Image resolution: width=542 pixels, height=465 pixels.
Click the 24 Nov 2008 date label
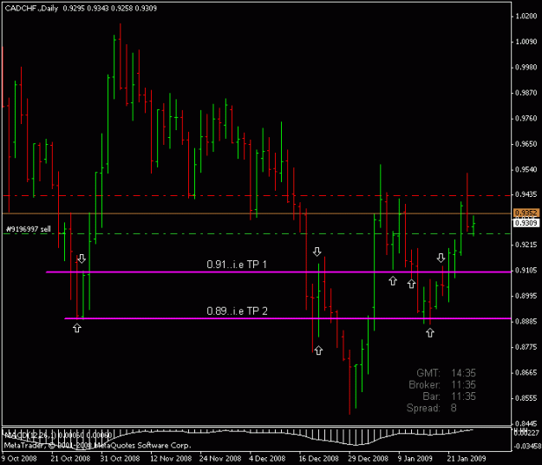pyautogui.click(x=220, y=459)
